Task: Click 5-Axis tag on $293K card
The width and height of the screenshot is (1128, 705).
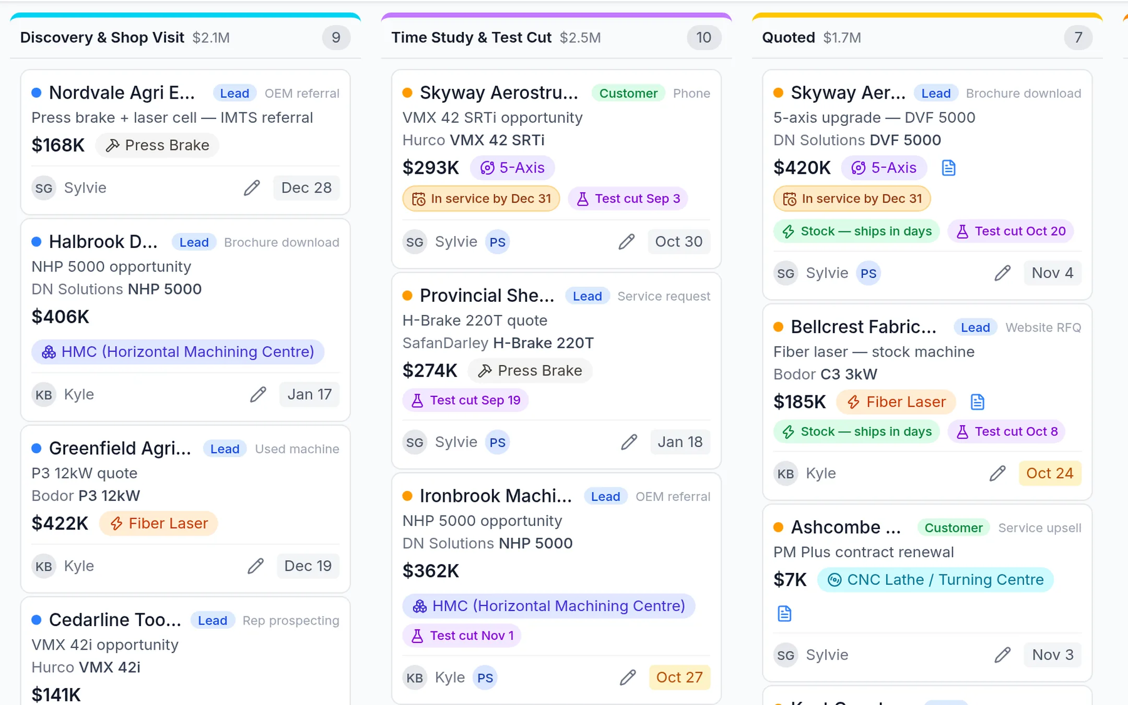Action: coord(512,168)
